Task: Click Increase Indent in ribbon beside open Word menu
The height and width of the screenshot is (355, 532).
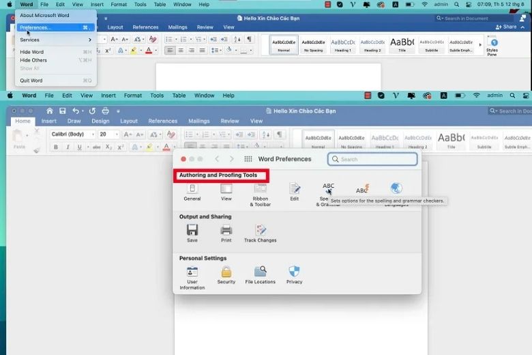Action: tap(224, 40)
